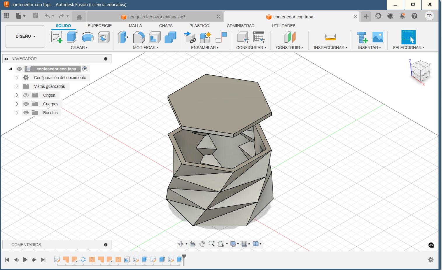Open the MODIFICAR menu
The width and height of the screenshot is (442, 270).
click(146, 48)
